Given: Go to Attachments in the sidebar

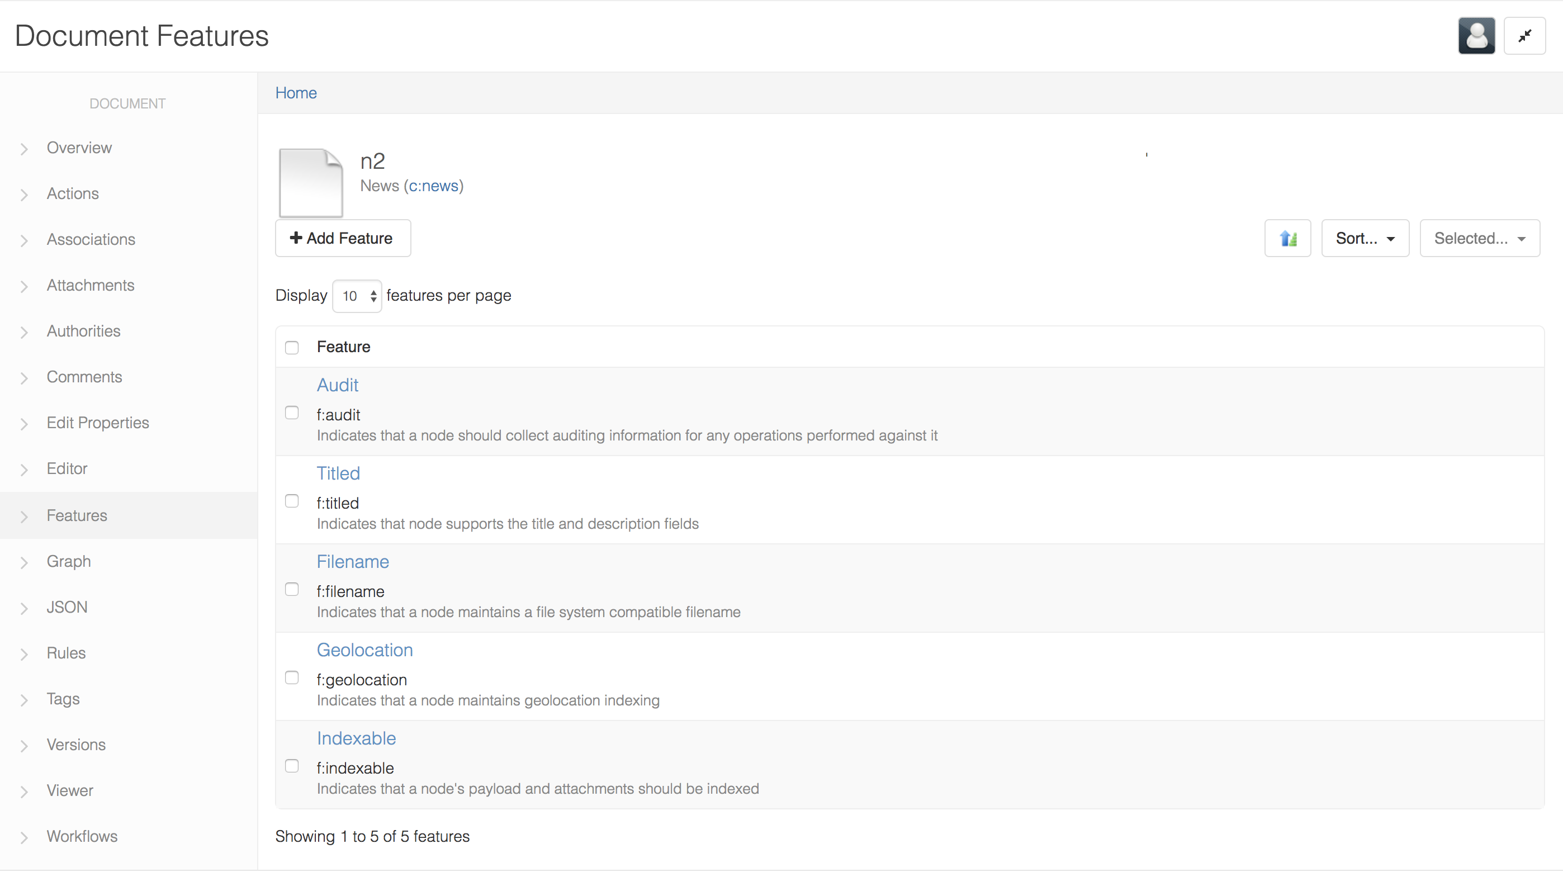Looking at the screenshot, I should pyautogui.click(x=91, y=285).
